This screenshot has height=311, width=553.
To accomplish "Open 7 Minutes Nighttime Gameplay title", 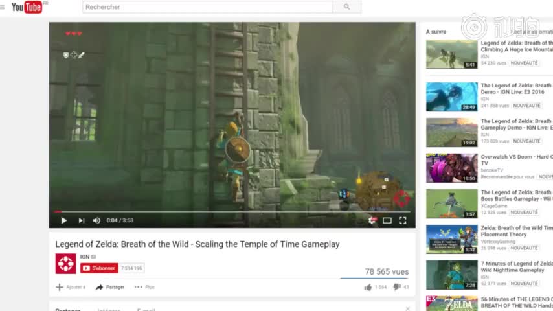I will coord(517,267).
